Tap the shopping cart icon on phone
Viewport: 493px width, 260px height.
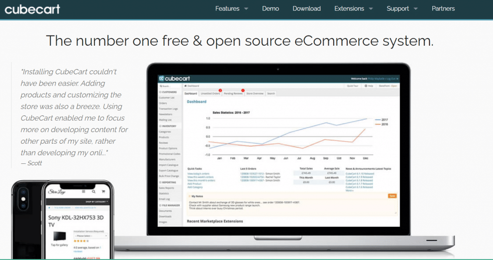104,192
